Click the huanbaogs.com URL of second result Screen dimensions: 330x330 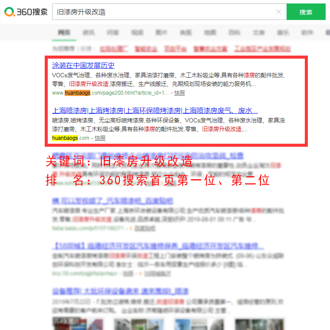click(x=71, y=138)
